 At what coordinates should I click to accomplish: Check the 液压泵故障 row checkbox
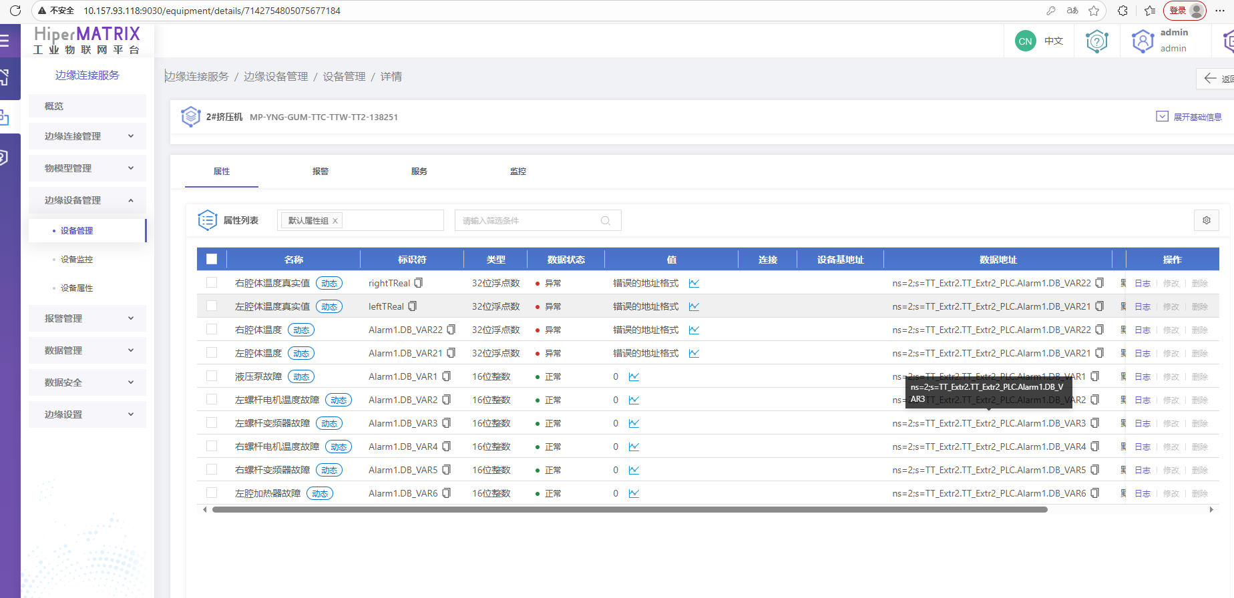click(212, 376)
